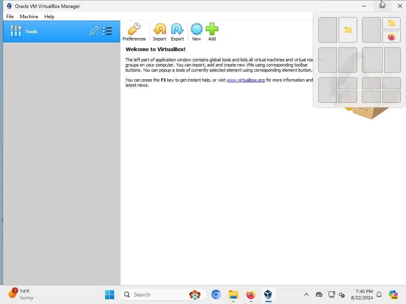This screenshot has height=304, width=406.
Task: Show hidden system tray icons
Action: pyautogui.click(x=306, y=294)
